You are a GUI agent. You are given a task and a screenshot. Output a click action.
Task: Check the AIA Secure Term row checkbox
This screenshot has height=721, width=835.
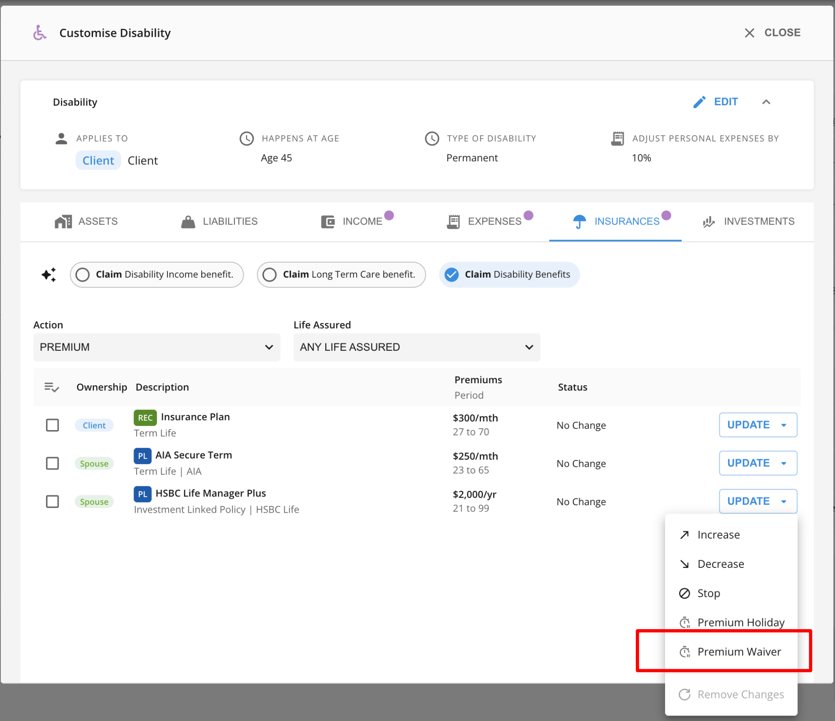[52, 463]
